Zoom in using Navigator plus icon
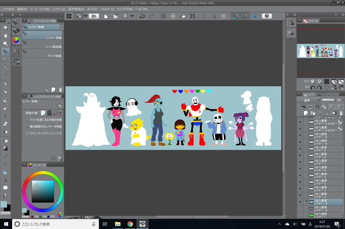This screenshot has height=229, width=345. pos(320,81)
